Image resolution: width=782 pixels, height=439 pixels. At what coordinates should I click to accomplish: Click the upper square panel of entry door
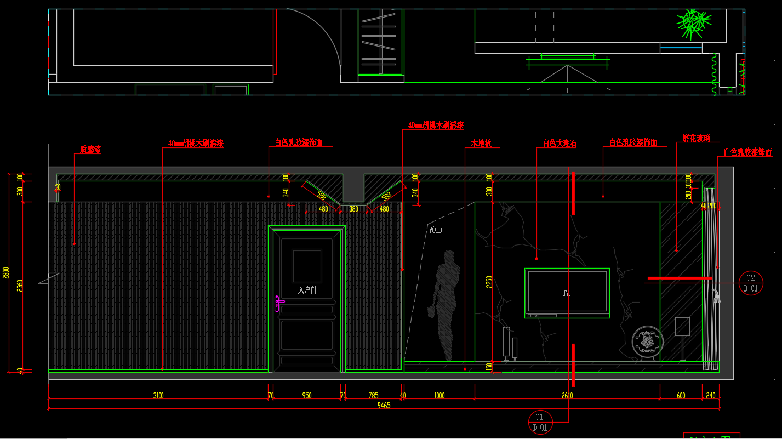(x=307, y=266)
